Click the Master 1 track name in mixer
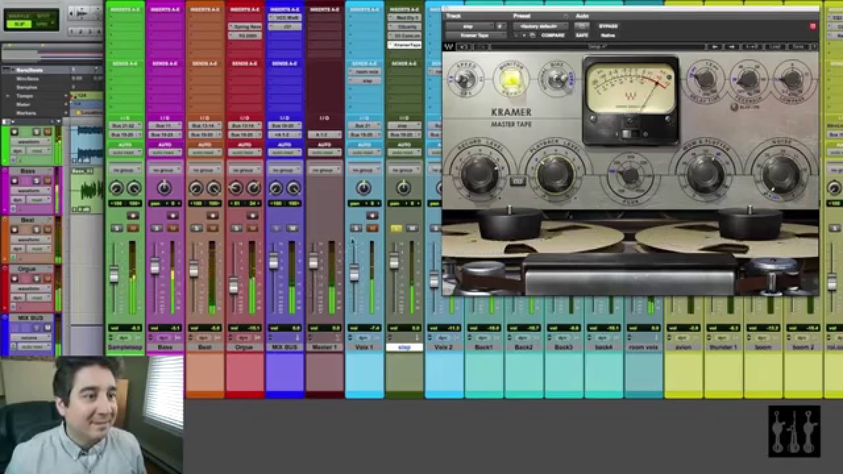This screenshot has width=843, height=474. tap(324, 347)
